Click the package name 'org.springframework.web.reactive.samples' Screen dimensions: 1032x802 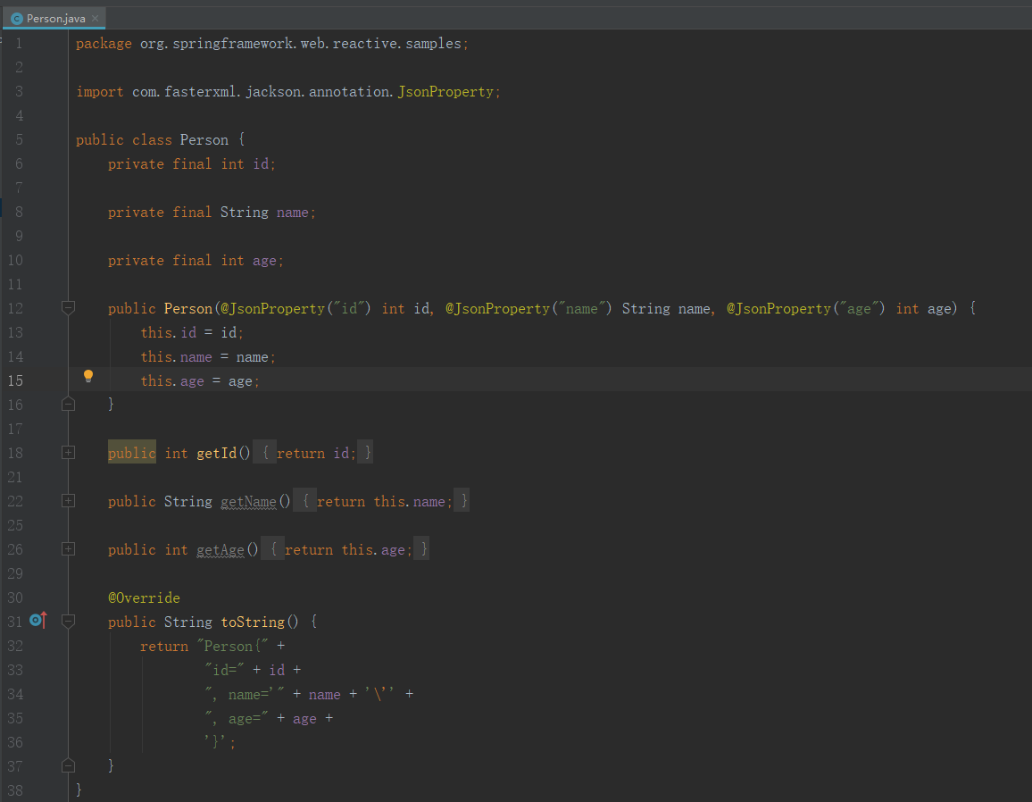coord(301,44)
